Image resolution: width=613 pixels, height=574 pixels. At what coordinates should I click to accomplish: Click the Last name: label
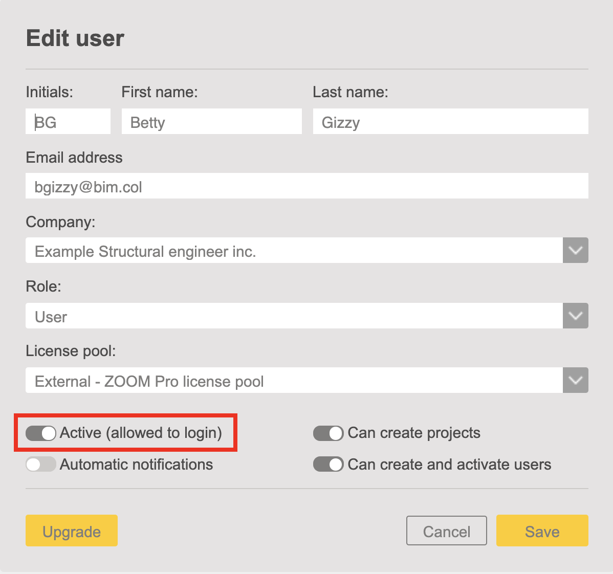[x=351, y=92]
